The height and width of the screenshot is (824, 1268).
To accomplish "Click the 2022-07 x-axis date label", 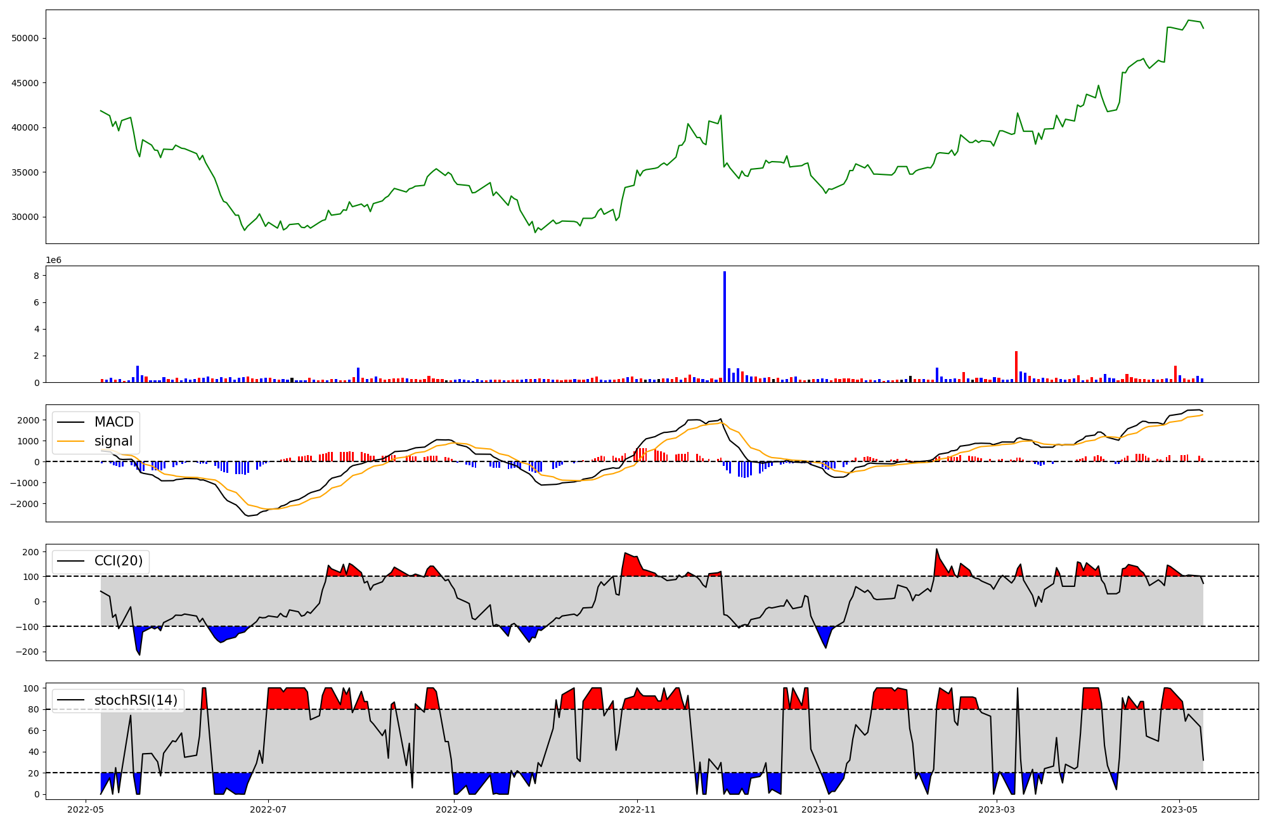I will point(268,809).
